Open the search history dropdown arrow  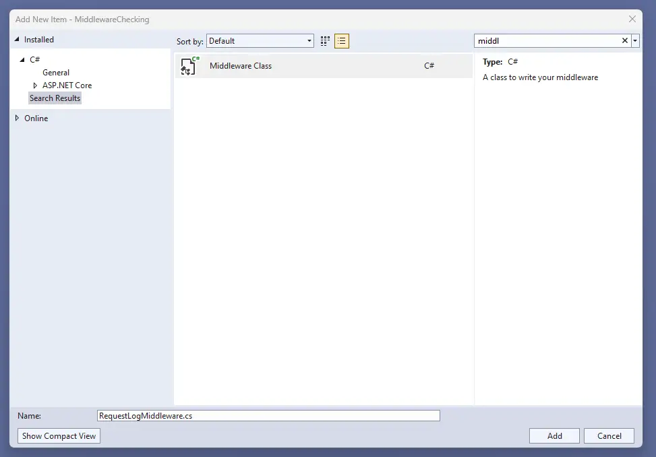634,40
